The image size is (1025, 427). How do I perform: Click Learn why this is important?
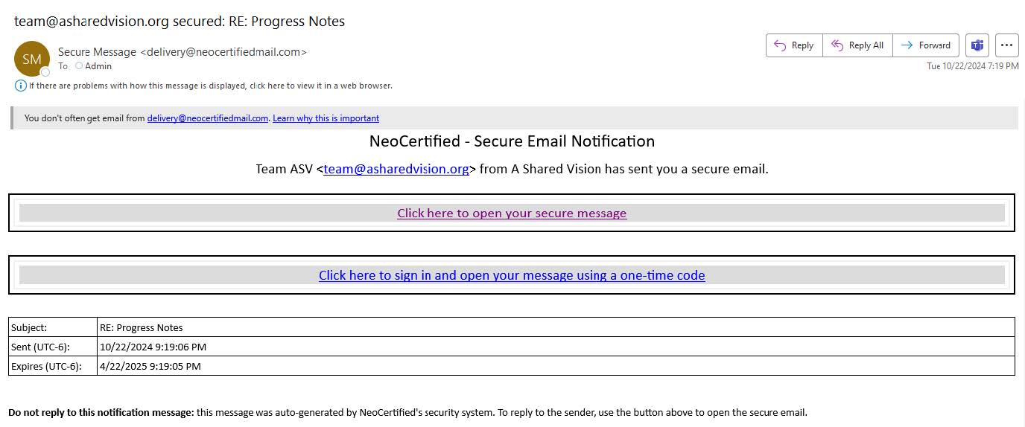pos(326,118)
